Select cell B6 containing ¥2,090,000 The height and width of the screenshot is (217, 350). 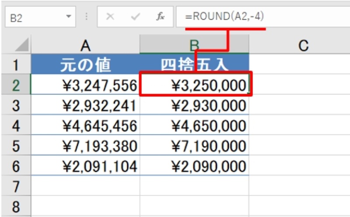click(x=194, y=166)
